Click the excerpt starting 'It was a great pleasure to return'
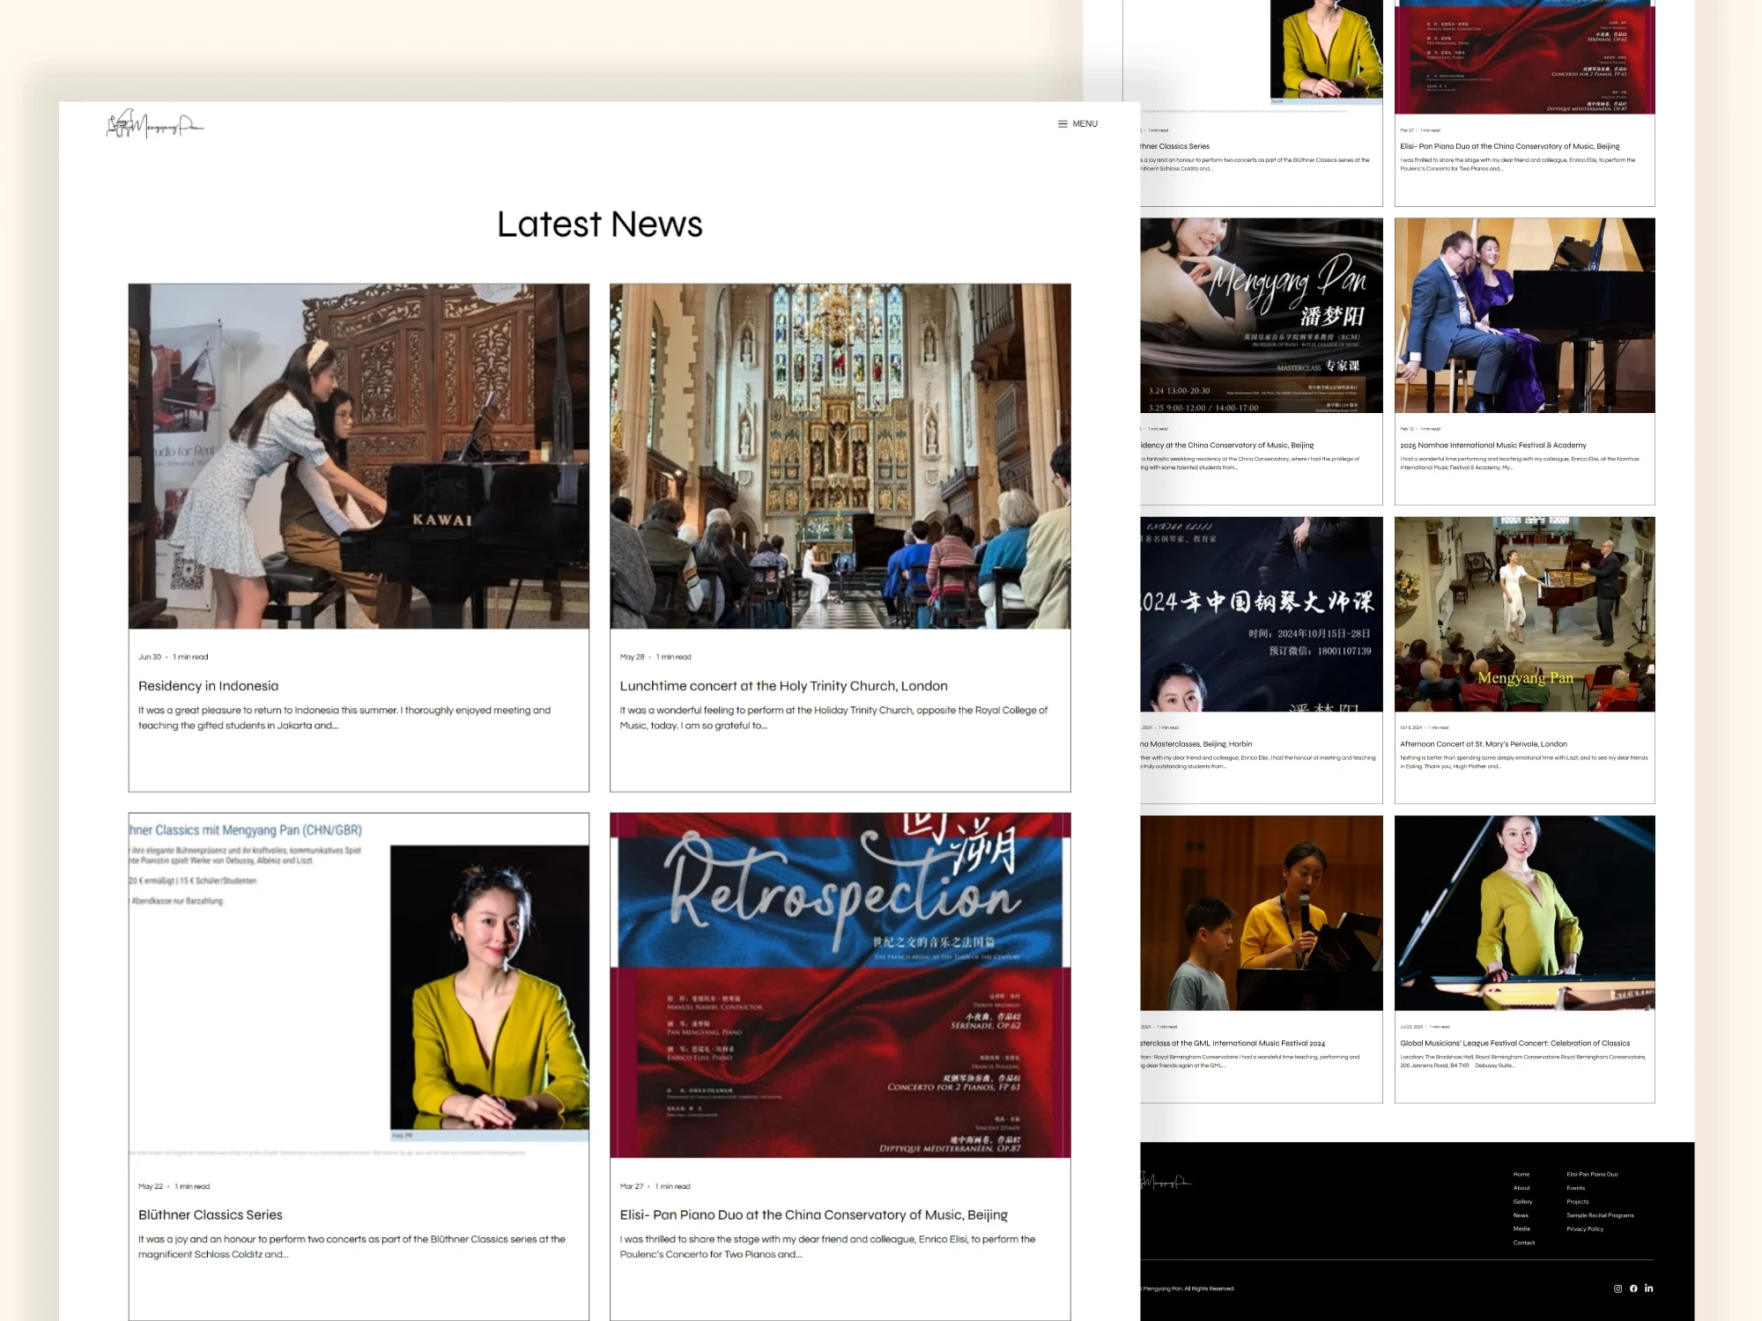The width and height of the screenshot is (1762, 1321). (344, 718)
